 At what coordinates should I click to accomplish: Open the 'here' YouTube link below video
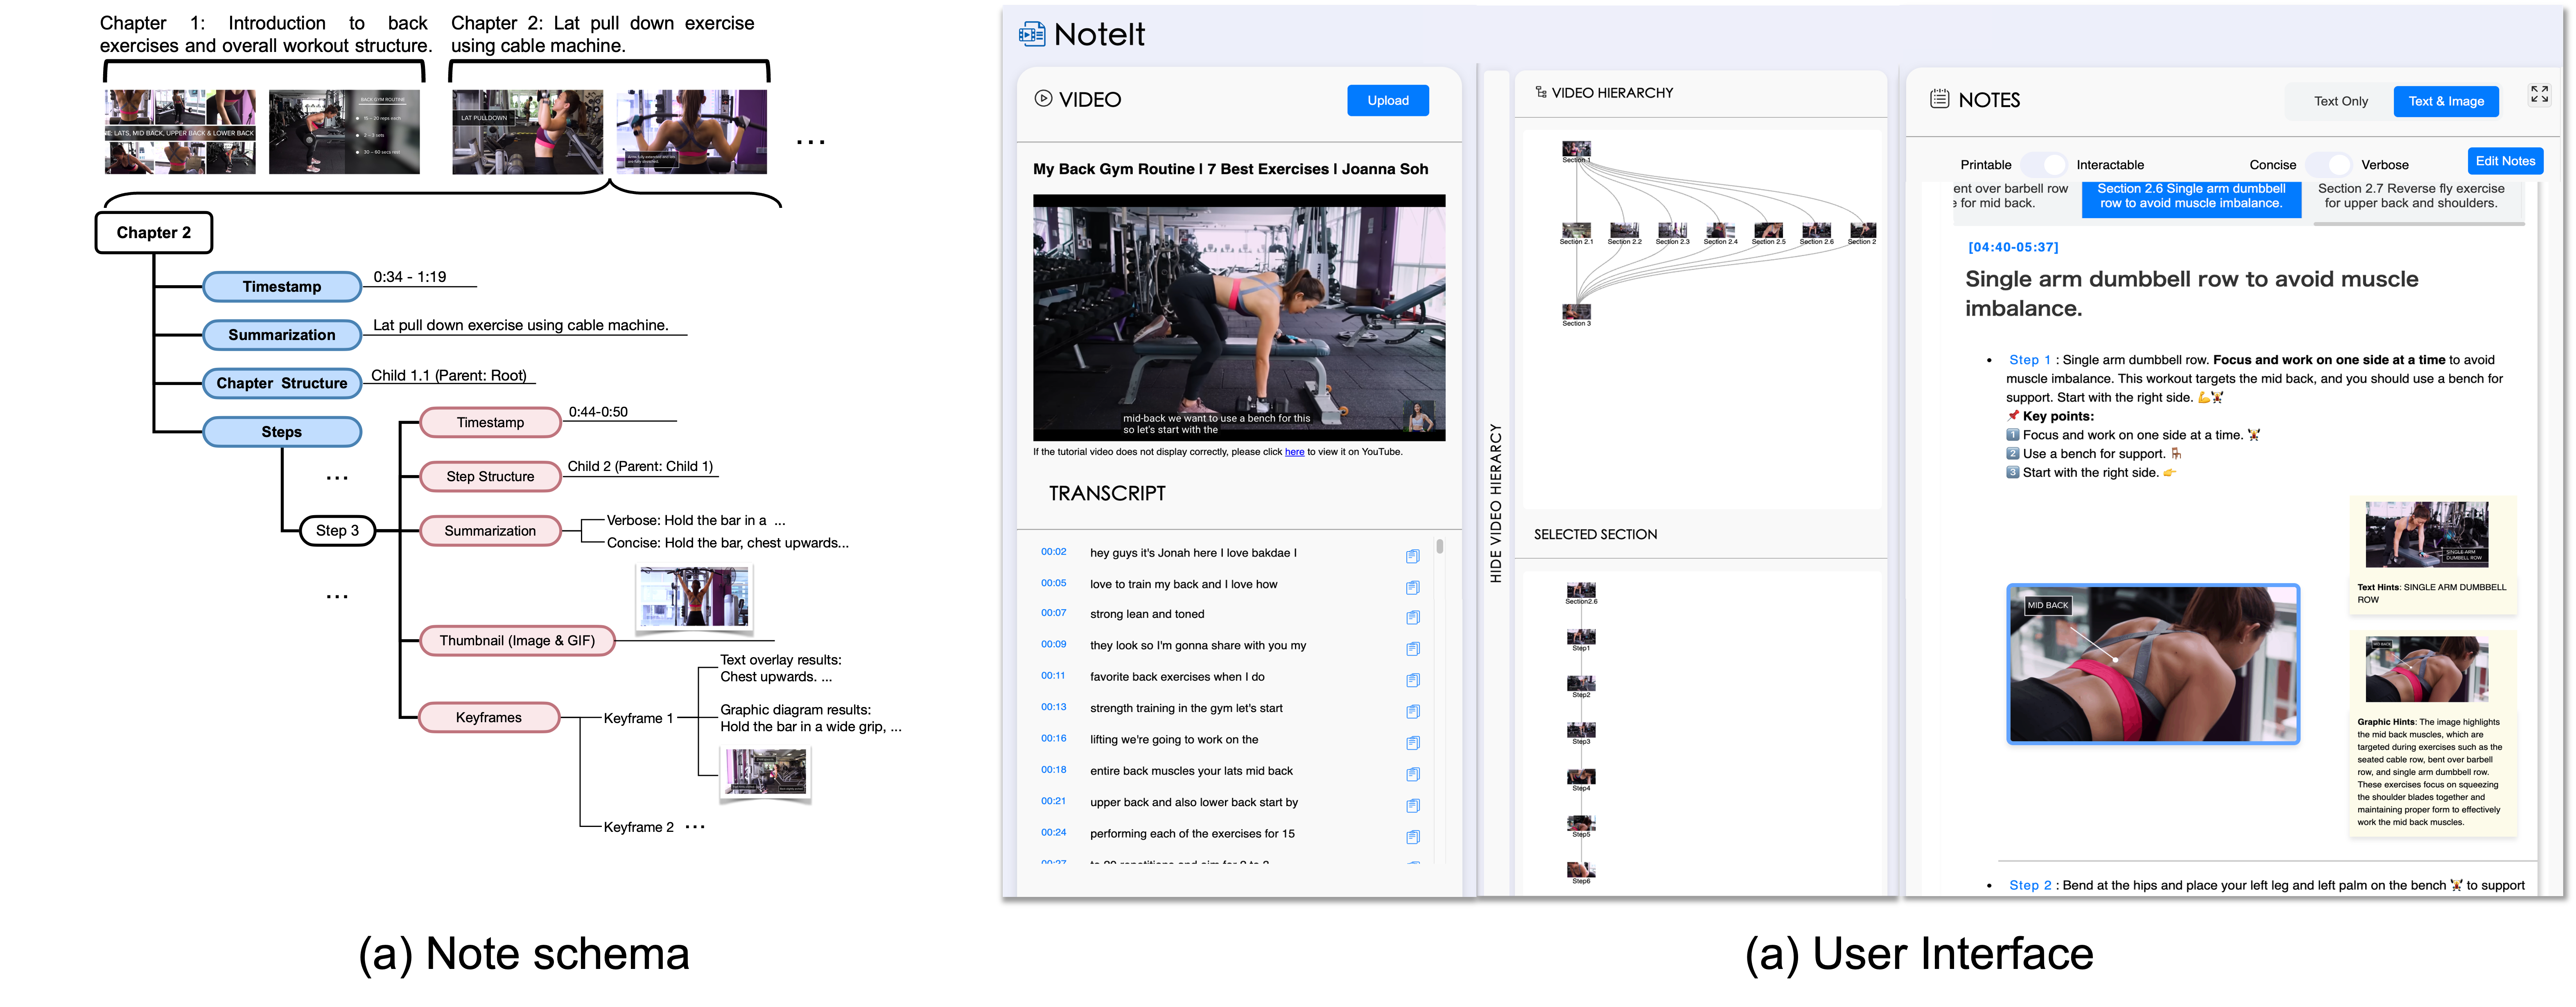pos(1294,453)
